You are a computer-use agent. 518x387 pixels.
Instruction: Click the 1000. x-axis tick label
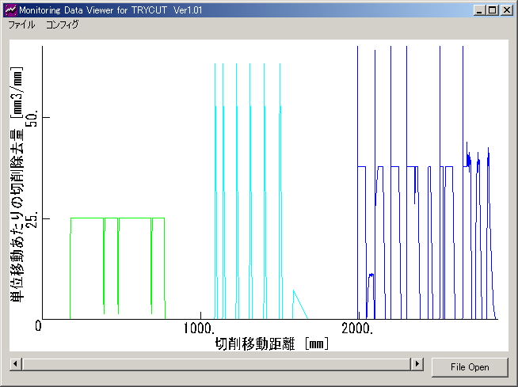pos(199,328)
